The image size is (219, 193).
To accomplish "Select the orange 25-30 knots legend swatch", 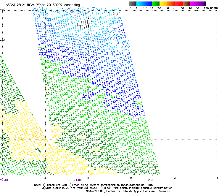I will (x=171, y=4).
